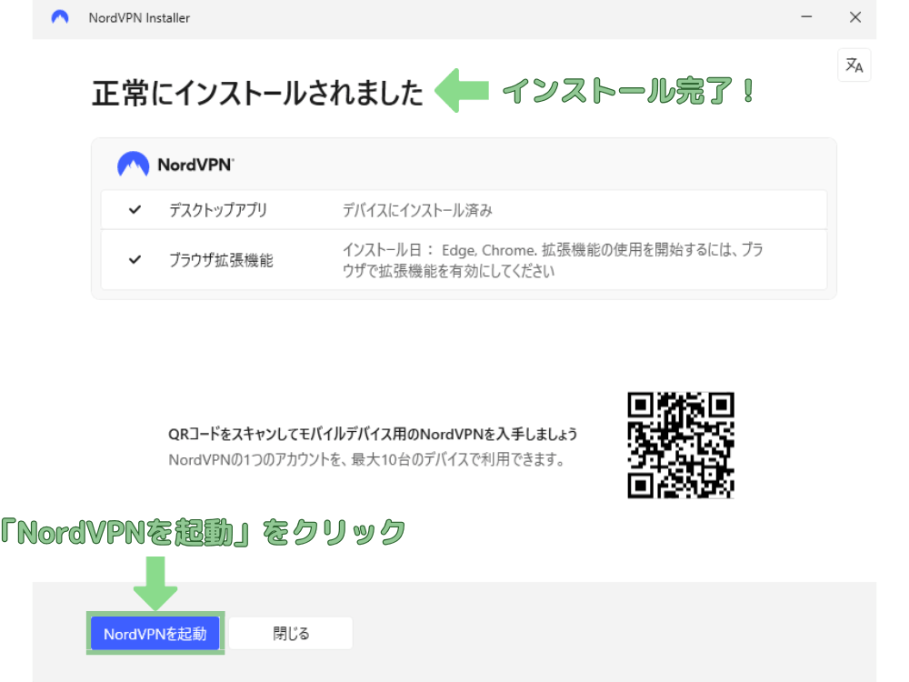Close the NordVPN Installer window

(x=855, y=17)
